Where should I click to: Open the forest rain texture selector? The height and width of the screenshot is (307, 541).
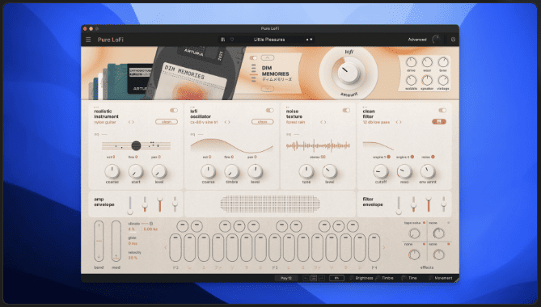tap(295, 122)
